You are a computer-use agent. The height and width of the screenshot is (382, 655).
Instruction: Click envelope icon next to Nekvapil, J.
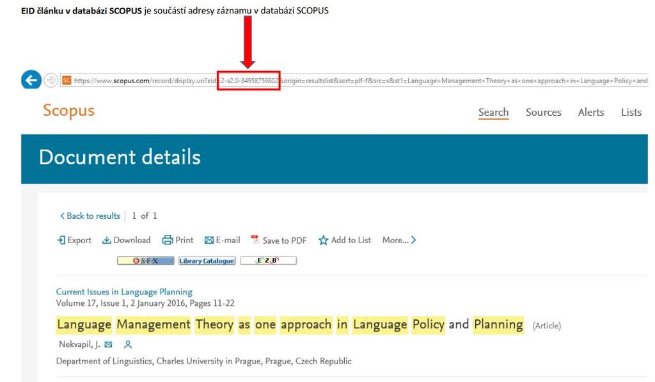[109, 345]
